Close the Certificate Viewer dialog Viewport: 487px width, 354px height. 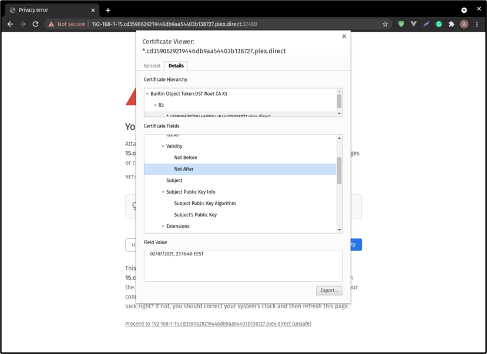(x=344, y=36)
